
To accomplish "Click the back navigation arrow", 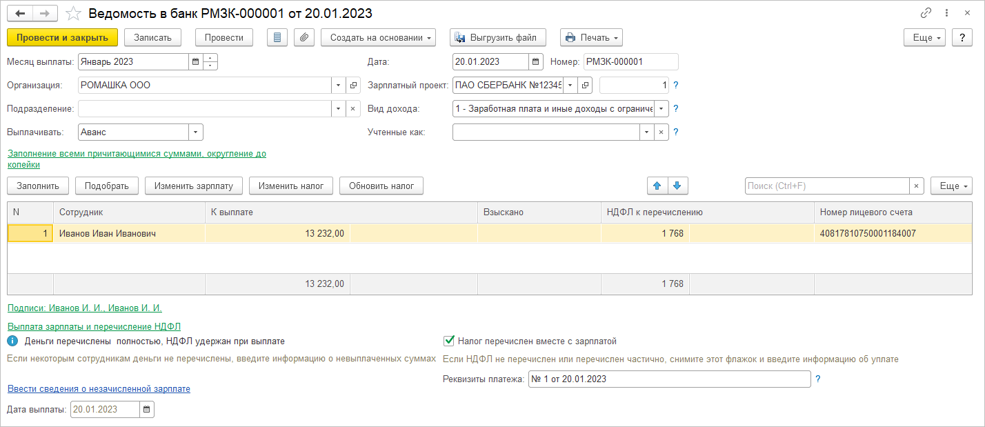I will click(20, 13).
